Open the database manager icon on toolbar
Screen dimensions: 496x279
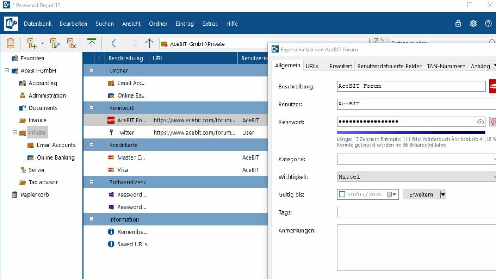point(10,43)
